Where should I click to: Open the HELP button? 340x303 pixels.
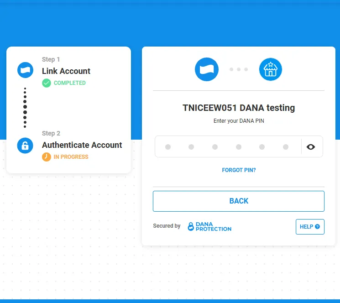pos(310,227)
